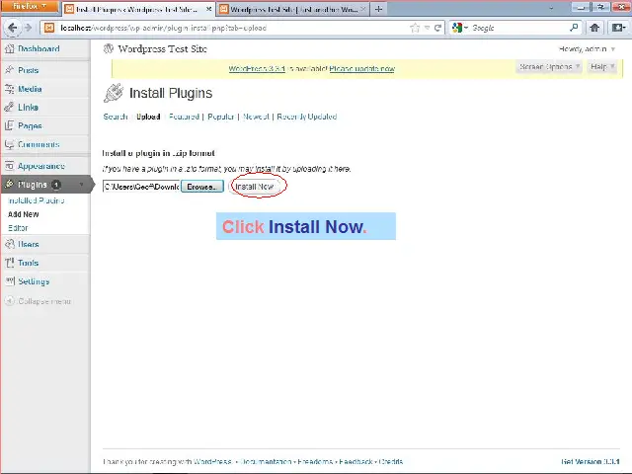Reload the page with the refresh icon

click(x=437, y=28)
